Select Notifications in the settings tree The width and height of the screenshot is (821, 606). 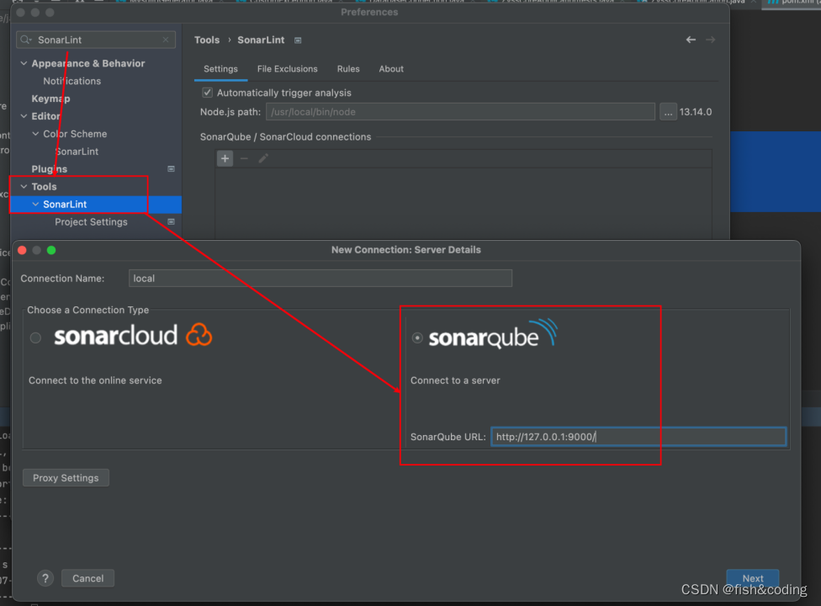[72, 81]
